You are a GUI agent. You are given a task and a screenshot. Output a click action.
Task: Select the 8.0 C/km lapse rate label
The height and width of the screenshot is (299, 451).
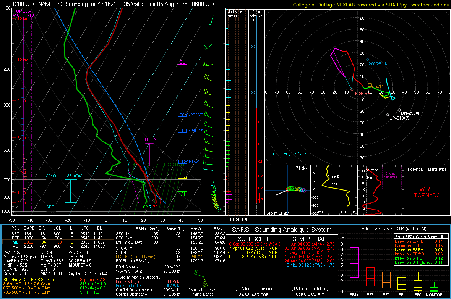click(x=151, y=139)
